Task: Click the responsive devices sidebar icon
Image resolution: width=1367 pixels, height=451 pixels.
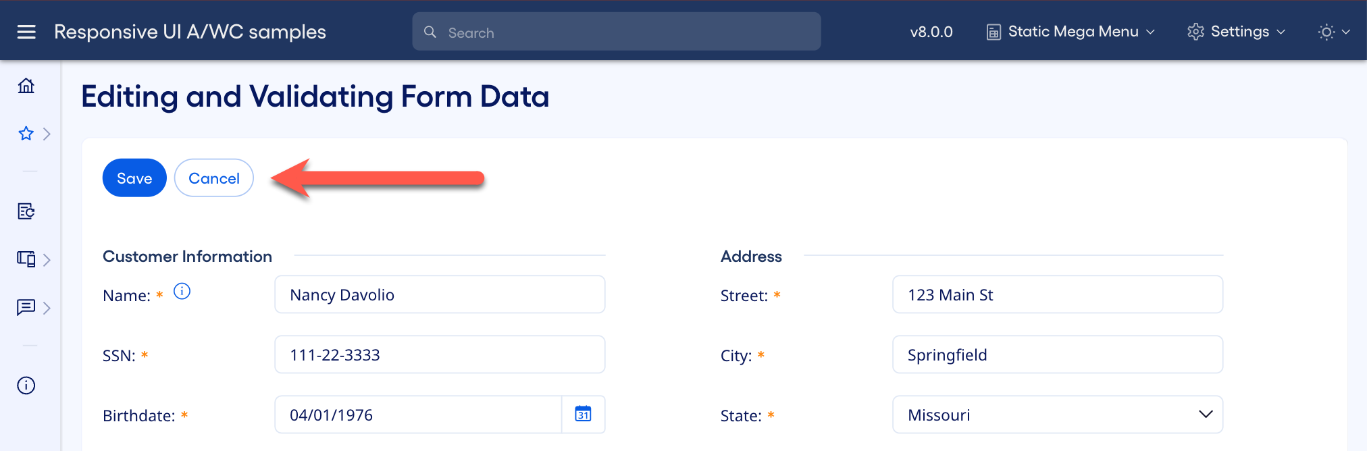Action: pyautogui.click(x=26, y=259)
